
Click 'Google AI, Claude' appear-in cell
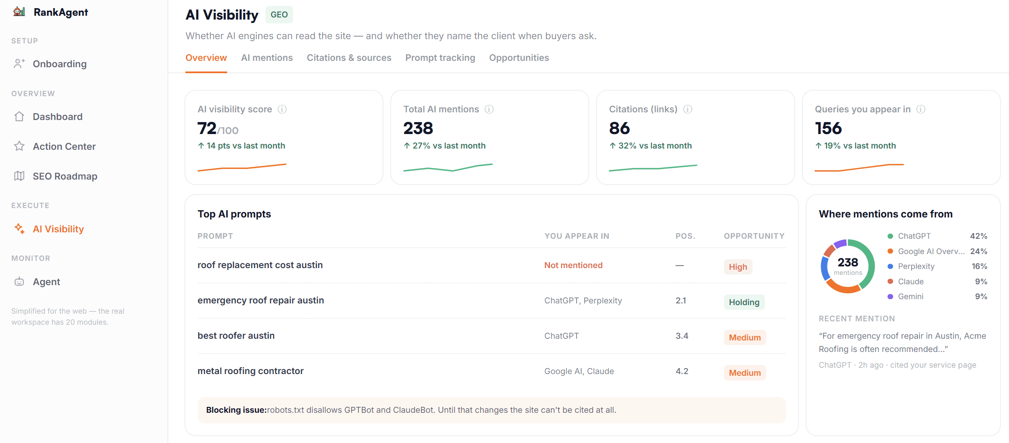(x=579, y=371)
